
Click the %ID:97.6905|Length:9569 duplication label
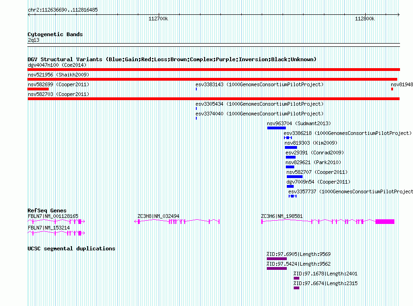(298, 254)
